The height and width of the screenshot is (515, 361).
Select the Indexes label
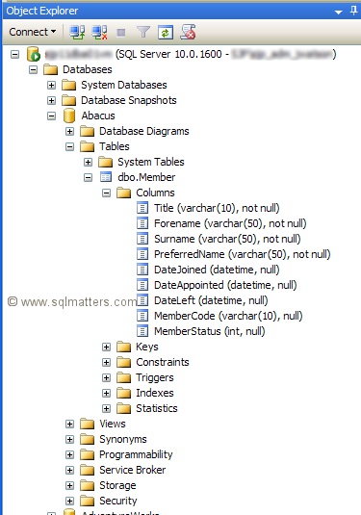click(x=155, y=394)
